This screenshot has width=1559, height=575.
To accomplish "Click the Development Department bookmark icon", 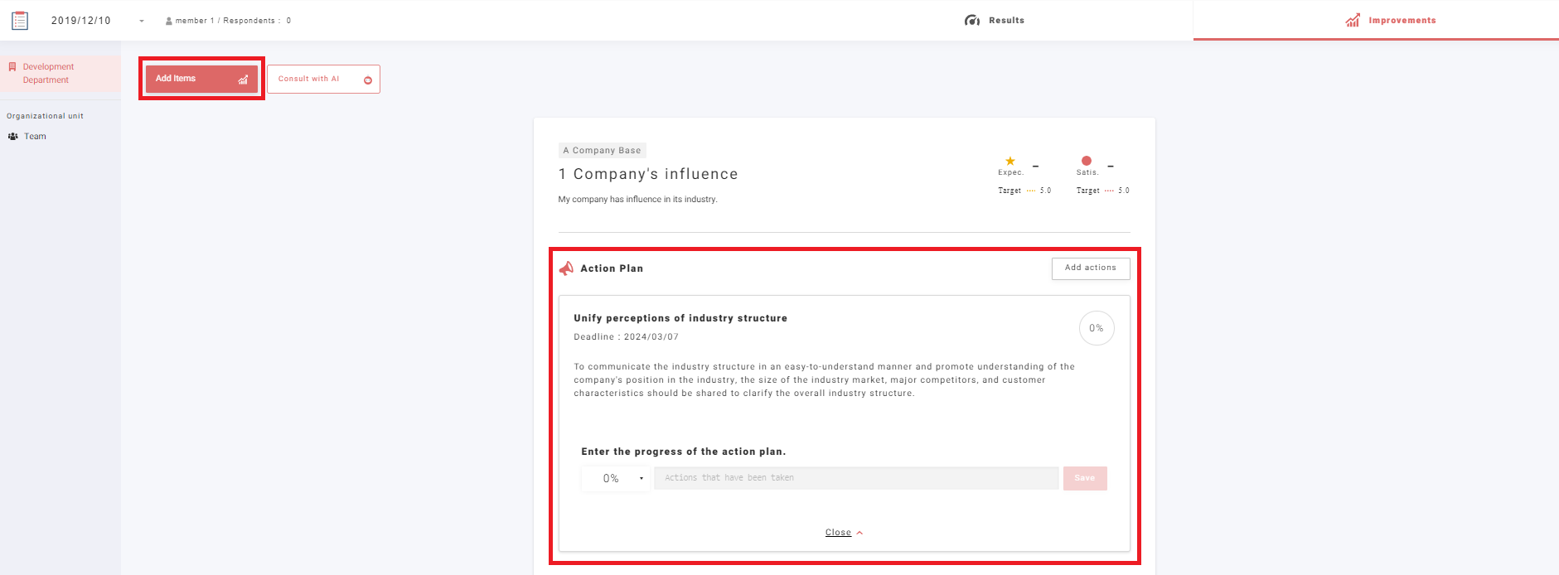I will click(12, 67).
